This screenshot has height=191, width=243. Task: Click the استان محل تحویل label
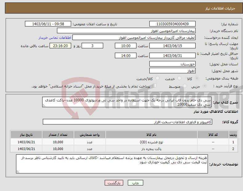(224, 64)
